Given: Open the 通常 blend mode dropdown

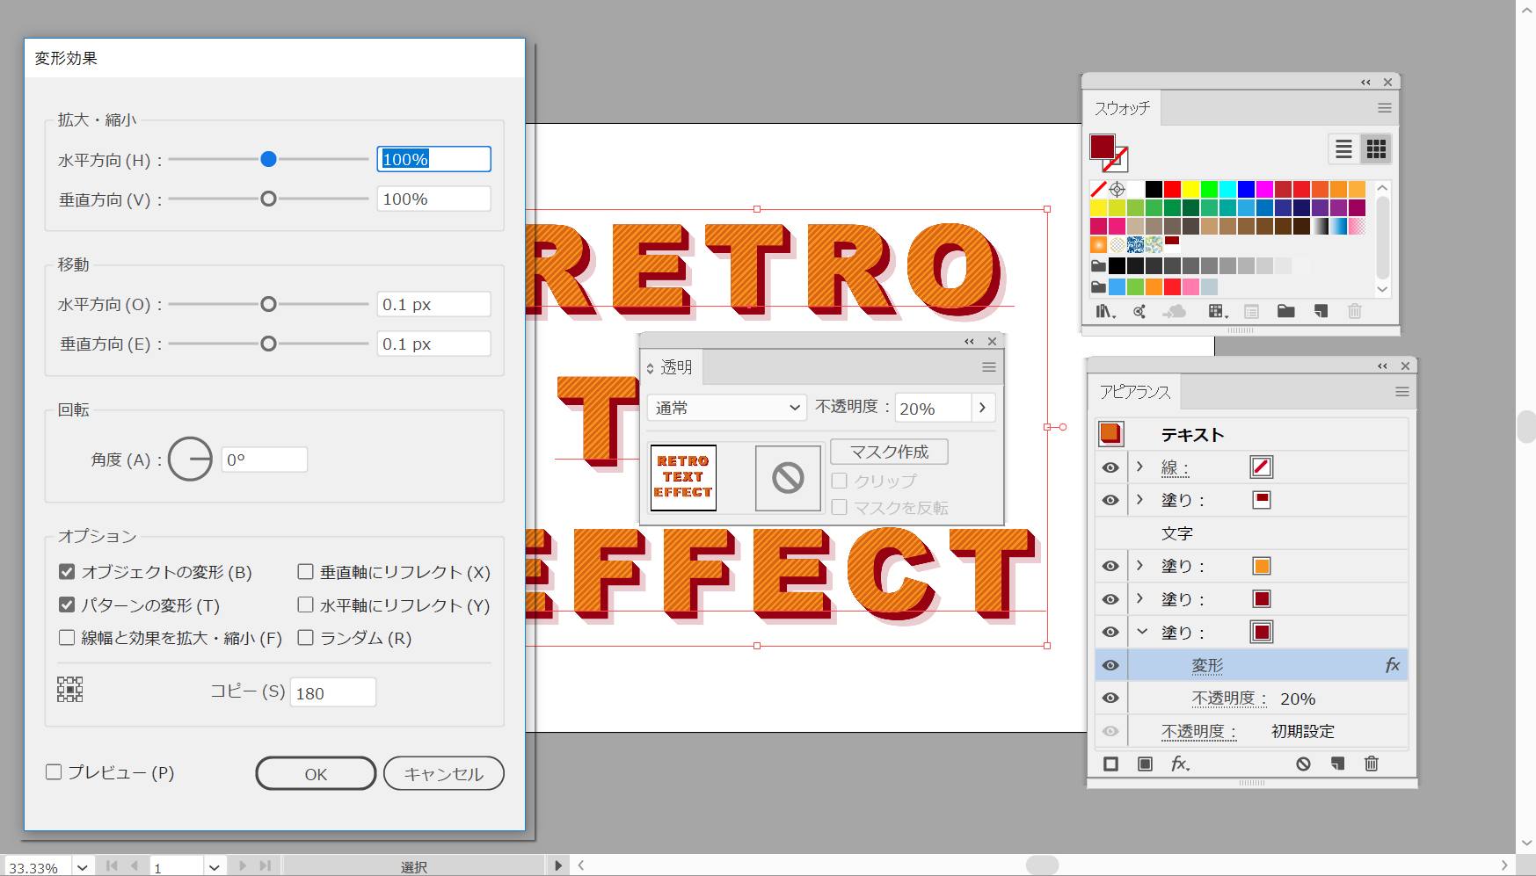Looking at the screenshot, I should pyautogui.click(x=726, y=408).
